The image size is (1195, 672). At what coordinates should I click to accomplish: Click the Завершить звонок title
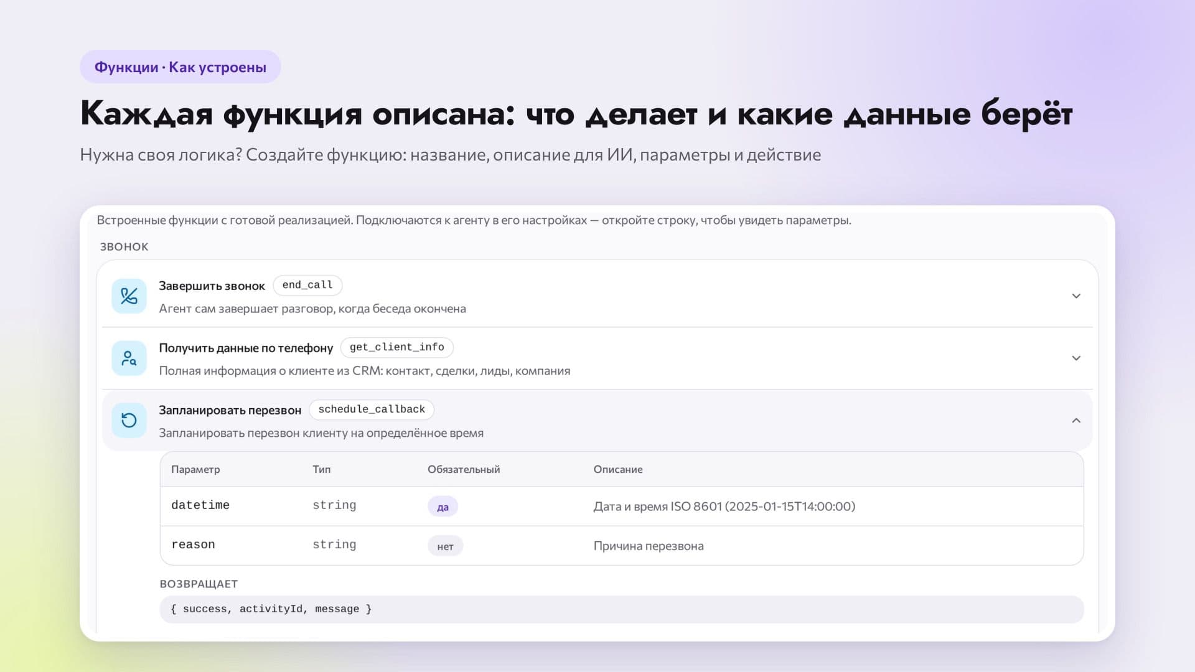212,286
